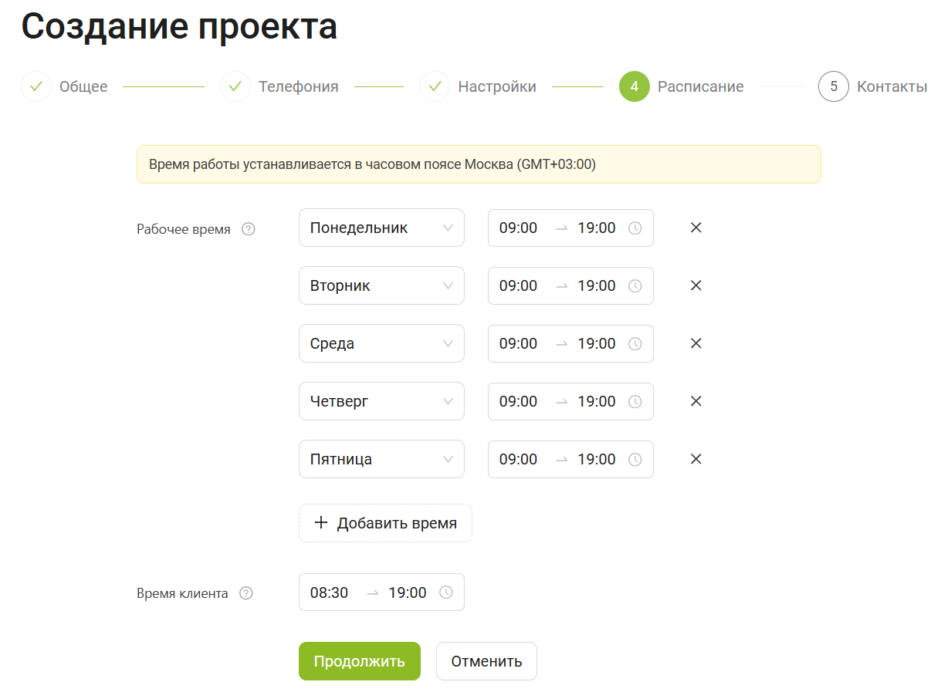Delete the Пятница schedule row
Viewport: 941px width, 692px height.
(x=696, y=459)
